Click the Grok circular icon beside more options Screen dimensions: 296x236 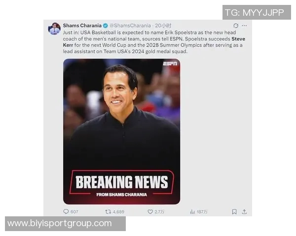(236, 26)
